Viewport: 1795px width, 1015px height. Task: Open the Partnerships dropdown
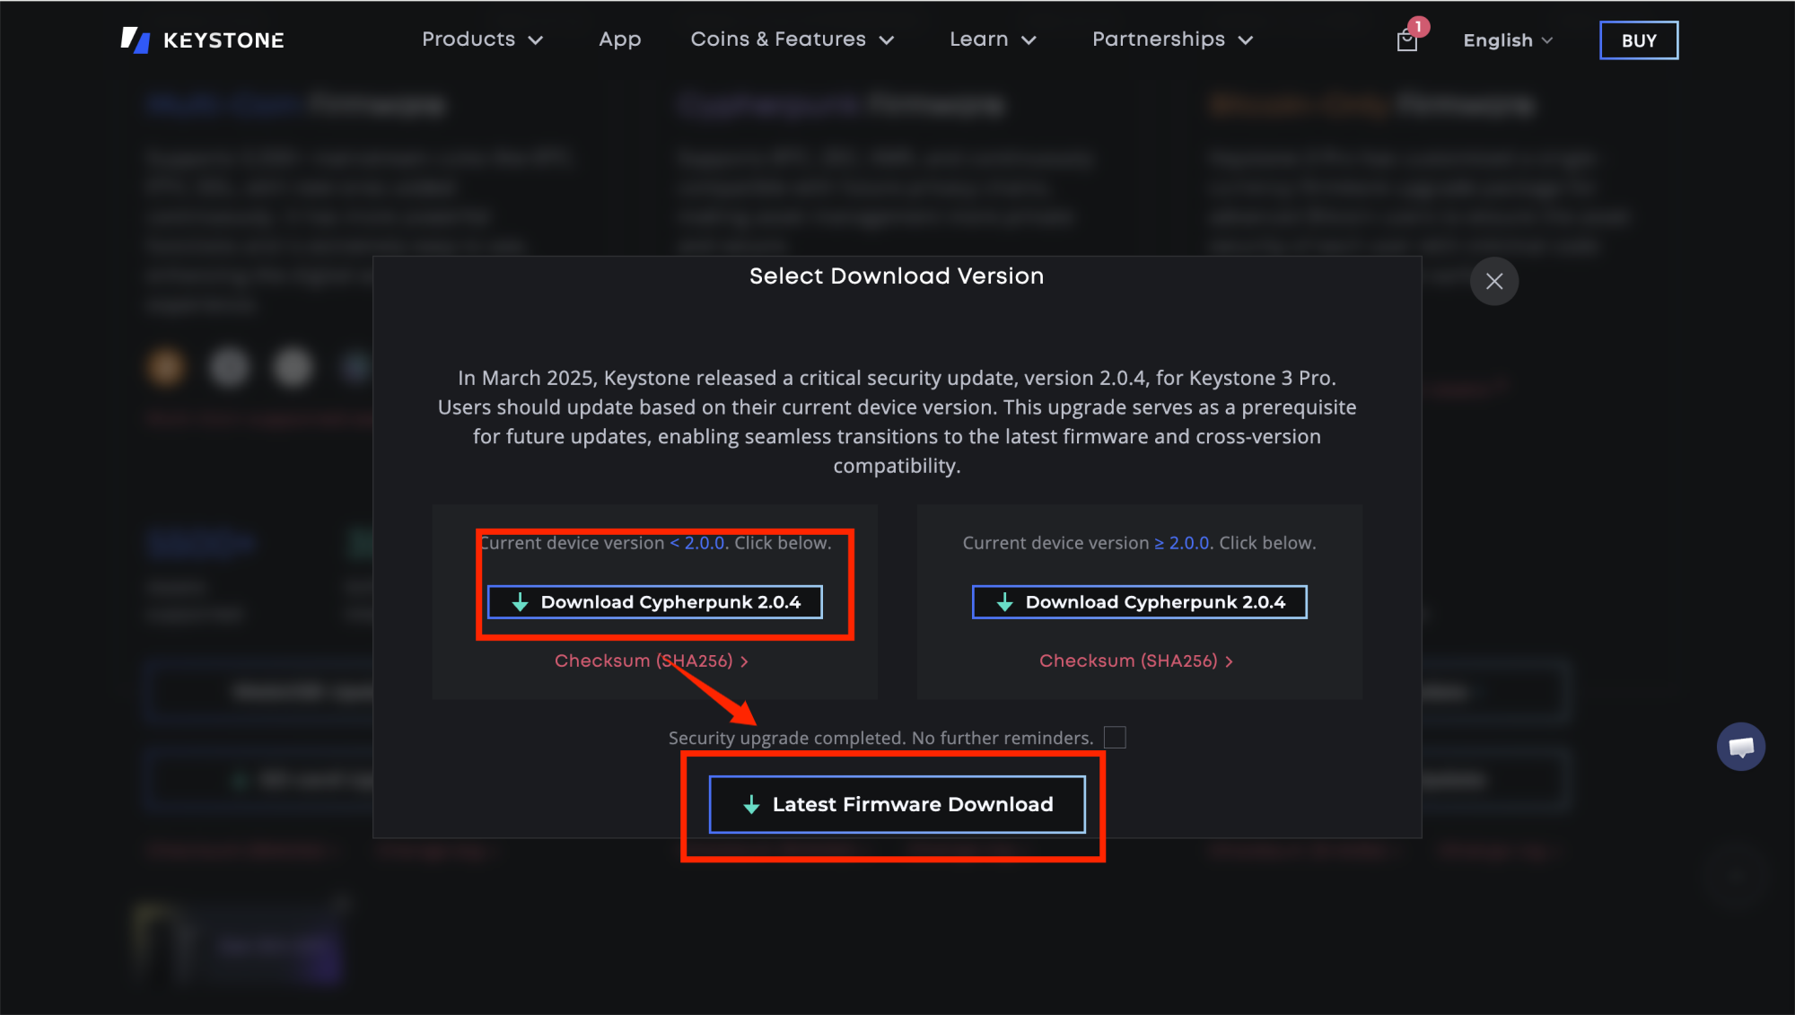click(x=1172, y=39)
